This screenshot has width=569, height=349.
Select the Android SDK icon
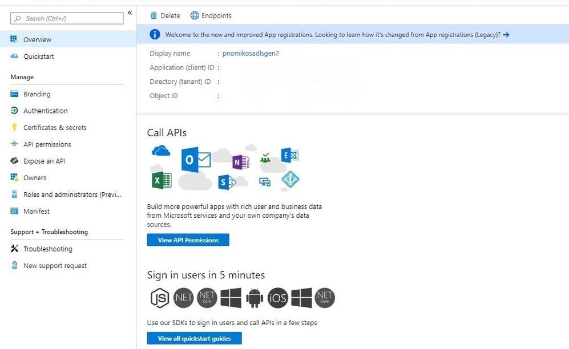pyautogui.click(x=255, y=298)
